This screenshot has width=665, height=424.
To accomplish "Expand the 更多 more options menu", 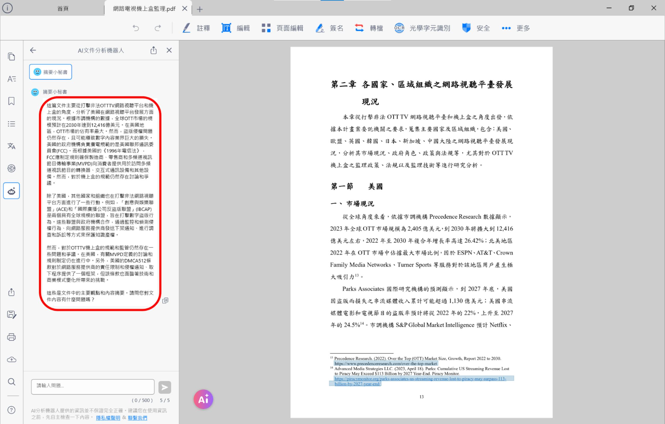I will pyautogui.click(x=516, y=28).
